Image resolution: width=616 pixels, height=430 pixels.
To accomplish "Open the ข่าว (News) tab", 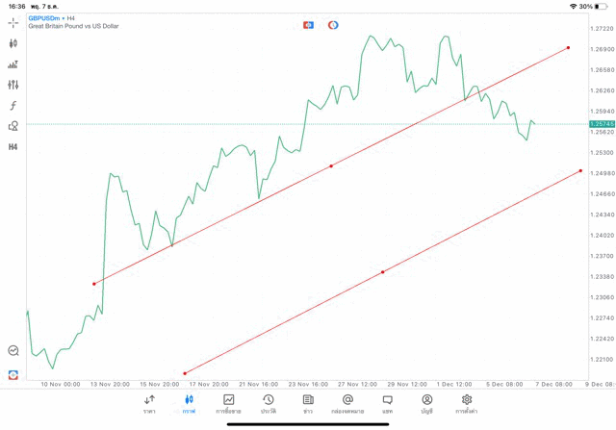I will tap(308, 403).
